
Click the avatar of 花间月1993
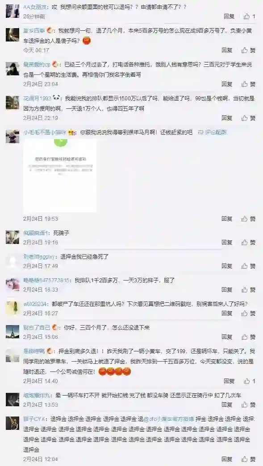coord(13,103)
